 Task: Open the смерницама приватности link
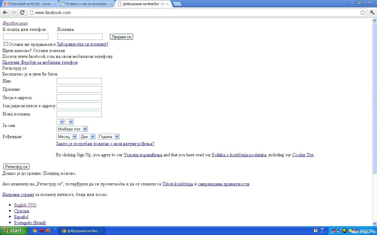(x=224, y=184)
